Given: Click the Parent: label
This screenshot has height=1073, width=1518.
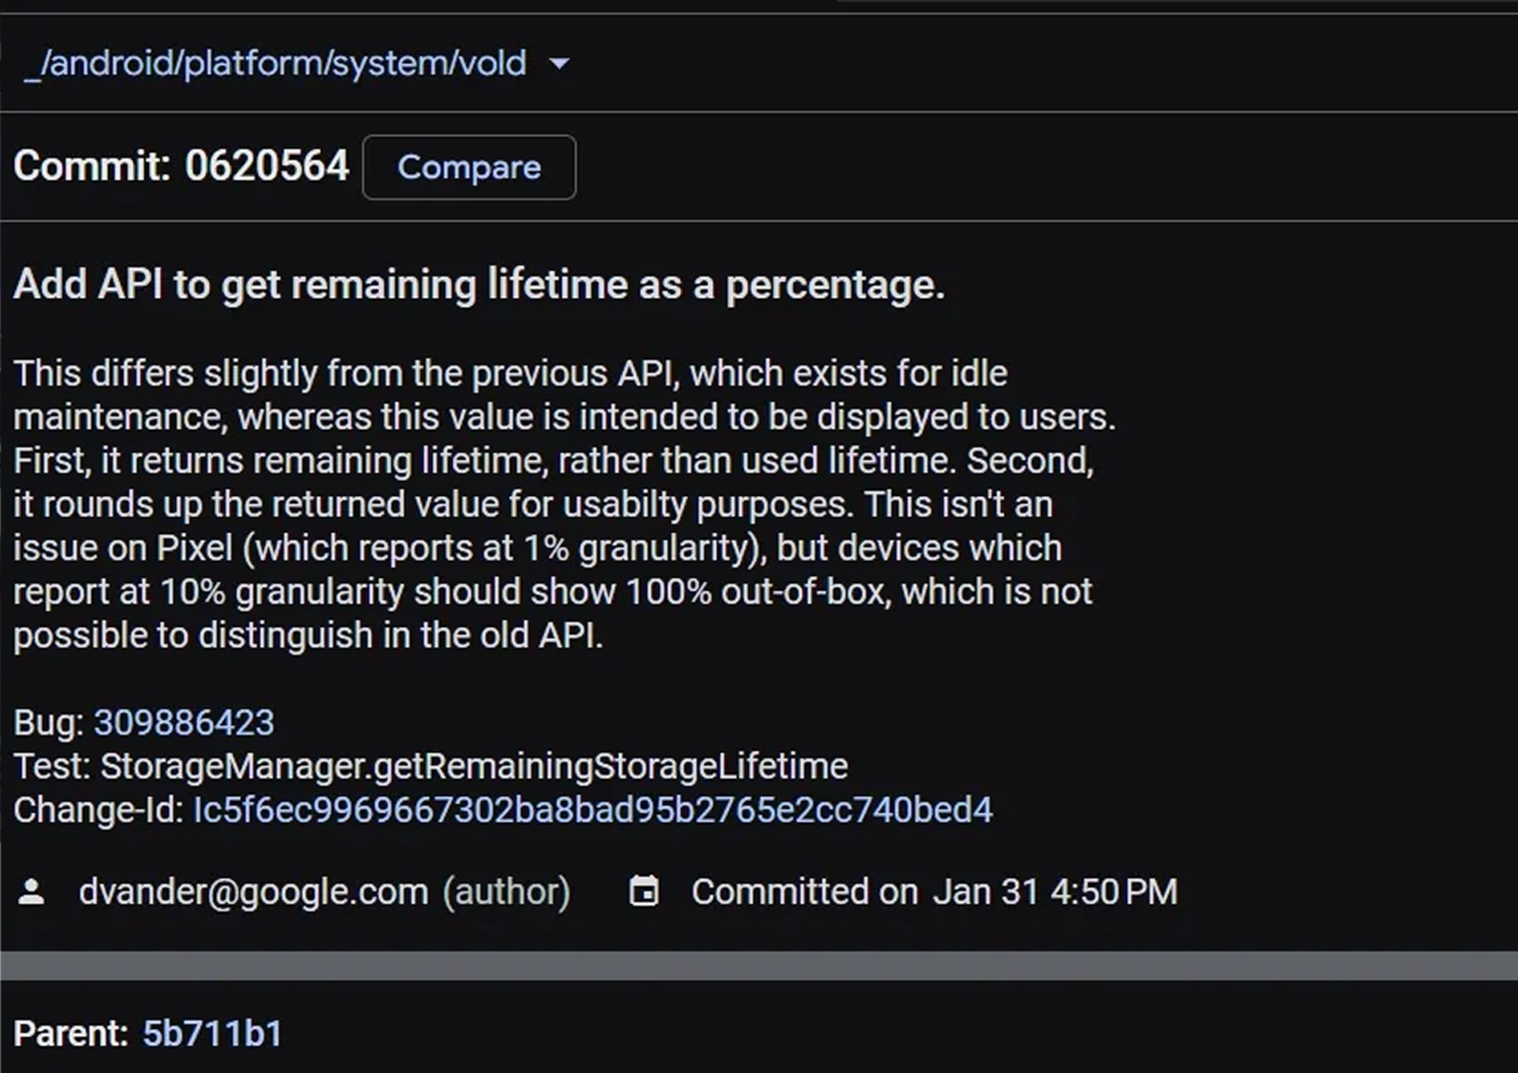Looking at the screenshot, I should tap(71, 1033).
